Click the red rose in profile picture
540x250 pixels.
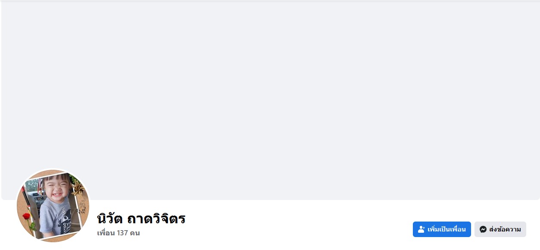pos(27,216)
